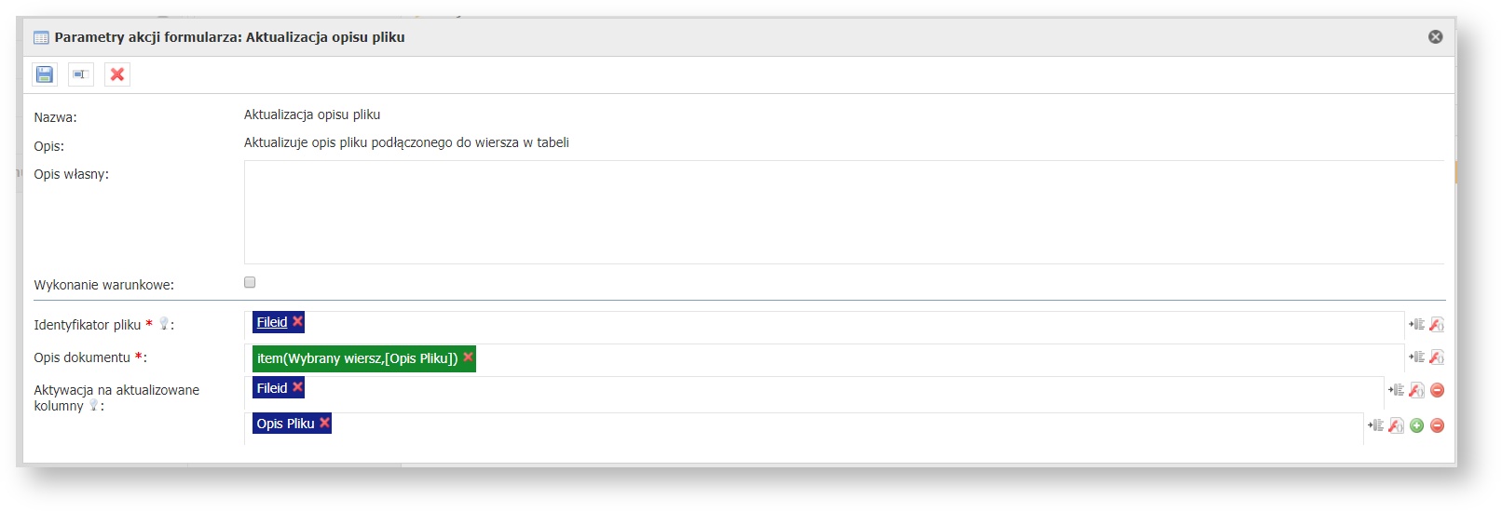Screen dimensions: 1502x512
Task: Open function editor icon for Identyfikator pliku
Action: [1437, 324]
